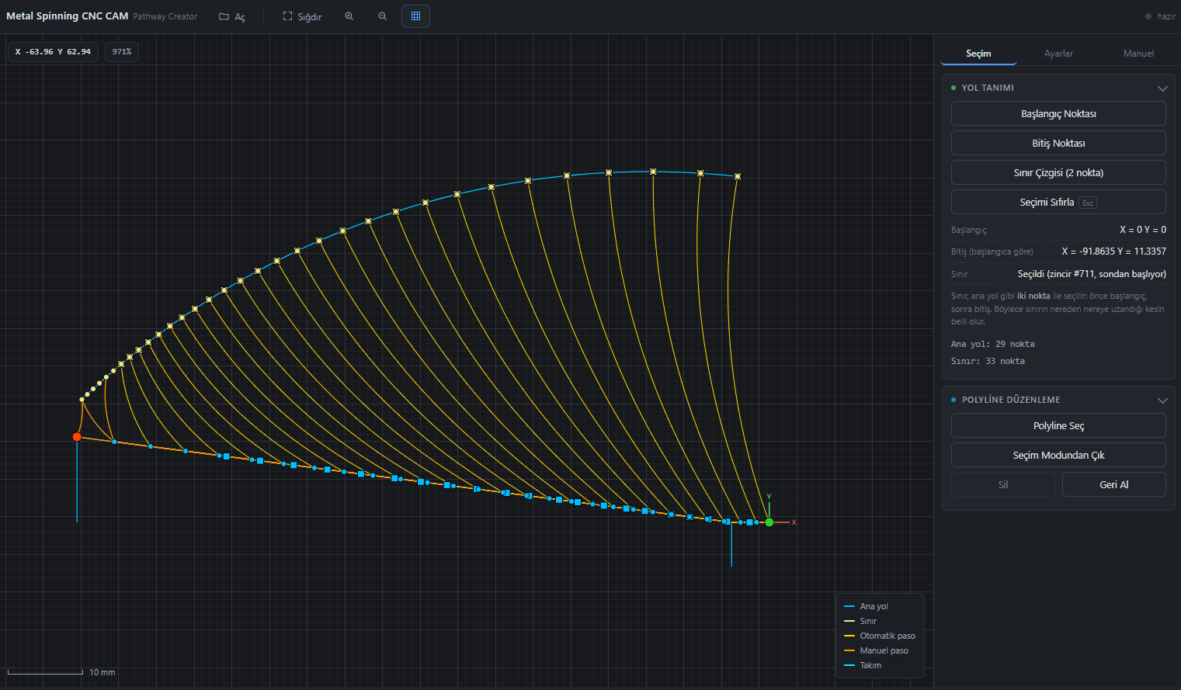Click the zoom percentage 971% readout

point(122,52)
